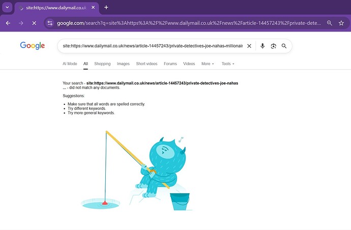
Task: Click the browser forward arrow
Action: [21, 23]
